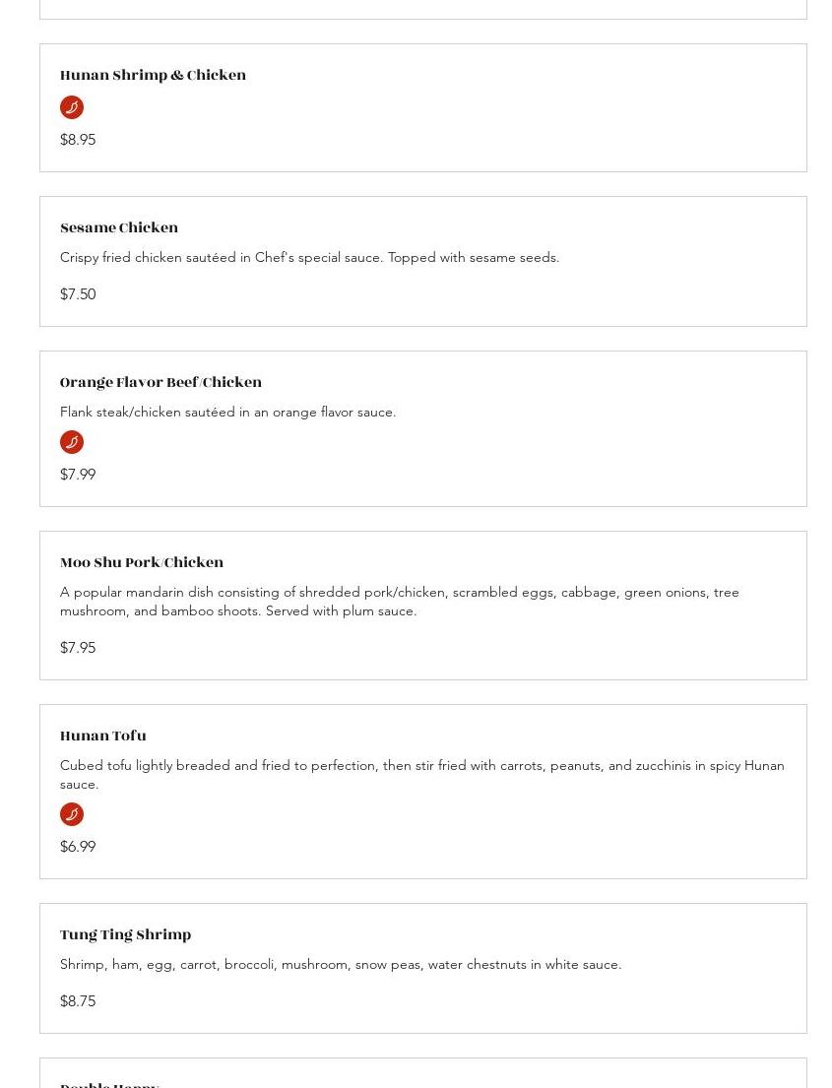Click the $8.95 price of Hunan Shrimp & Chicken
Screen dimensions: 832x1088
(78, 140)
